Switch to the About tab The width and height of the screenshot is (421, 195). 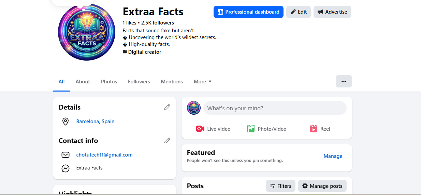pyautogui.click(x=83, y=82)
